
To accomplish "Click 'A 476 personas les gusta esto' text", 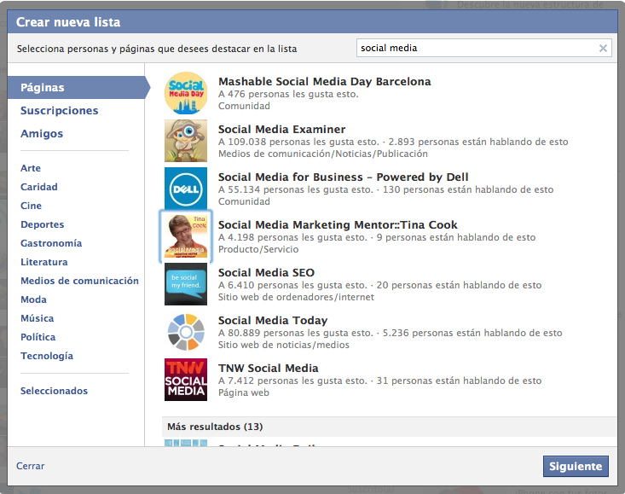I will click(288, 94).
